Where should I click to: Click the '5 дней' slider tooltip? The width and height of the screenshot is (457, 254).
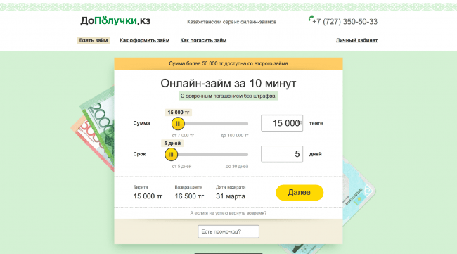click(x=172, y=144)
